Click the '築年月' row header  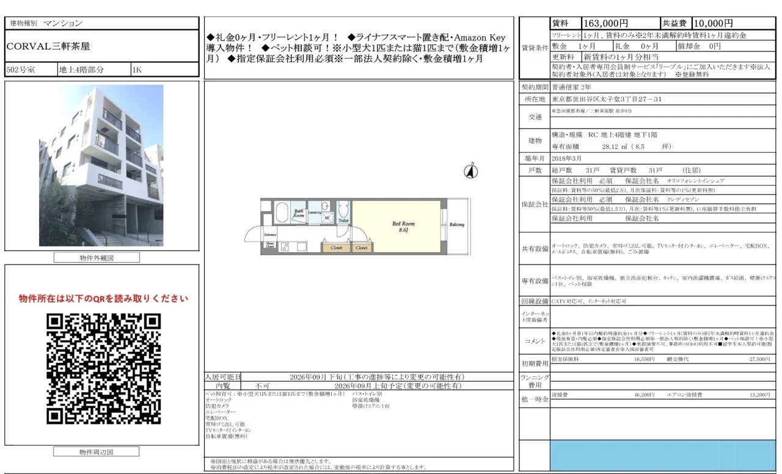point(535,158)
